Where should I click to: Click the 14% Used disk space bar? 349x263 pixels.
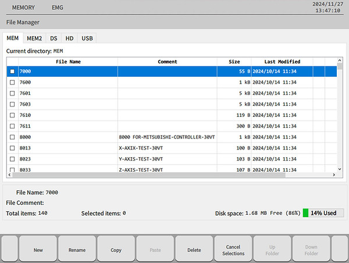point(323,213)
